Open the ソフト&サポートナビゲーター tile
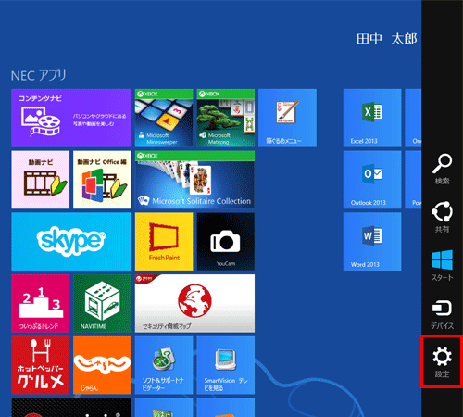 click(x=164, y=365)
